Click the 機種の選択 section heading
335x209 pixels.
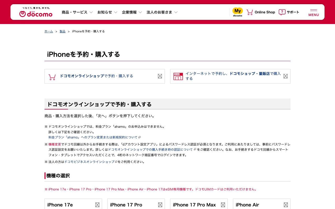[58, 176]
